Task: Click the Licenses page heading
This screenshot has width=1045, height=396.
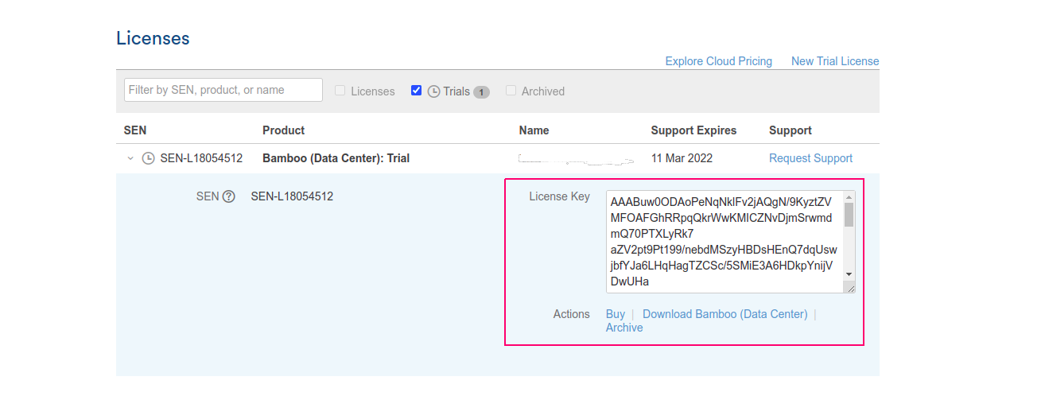Action: 153,38
